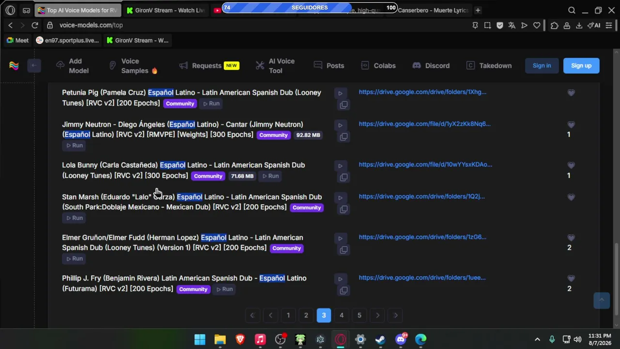620x349 pixels.
Task: Run the Lola Bunny model
Action: pyautogui.click(x=270, y=176)
